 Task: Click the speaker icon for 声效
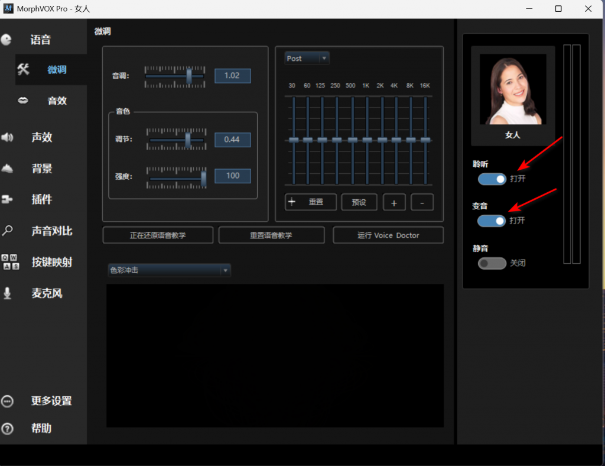(x=7, y=137)
